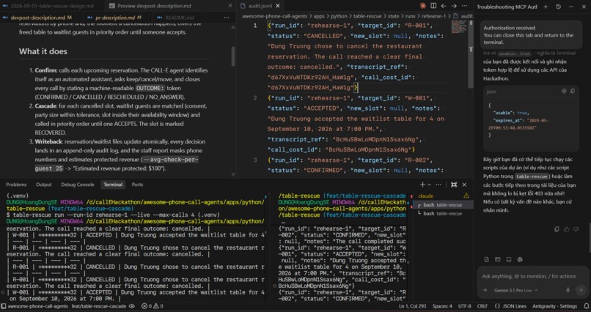Switch to Problems panel tab
Screen dimensions: 591x312
16,185
